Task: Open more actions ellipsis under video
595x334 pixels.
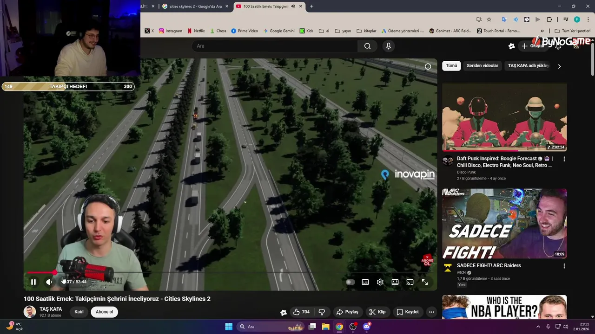Action: (432, 312)
